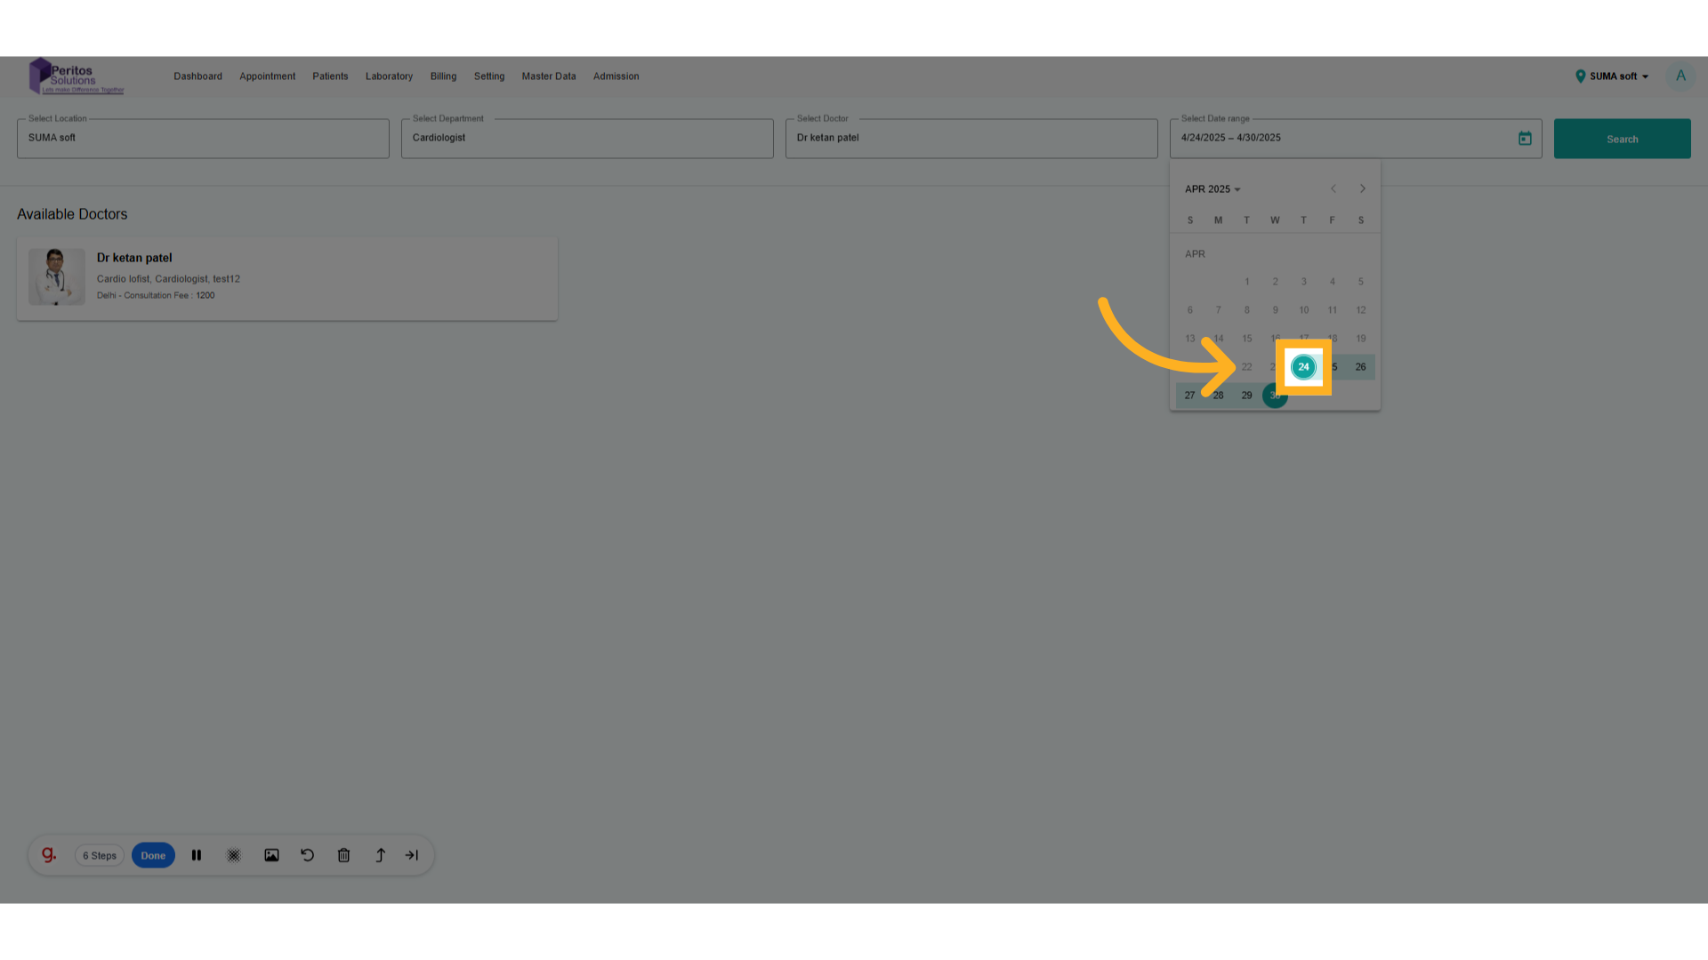Click the Done button in the recorder
The width and height of the screenshot is (1708, 960).
pos(153,855)
